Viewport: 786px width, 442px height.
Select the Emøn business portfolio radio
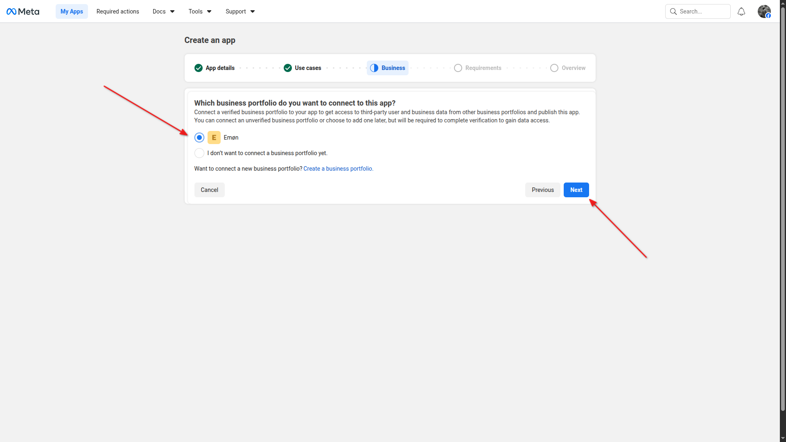(x=199, y=138)
